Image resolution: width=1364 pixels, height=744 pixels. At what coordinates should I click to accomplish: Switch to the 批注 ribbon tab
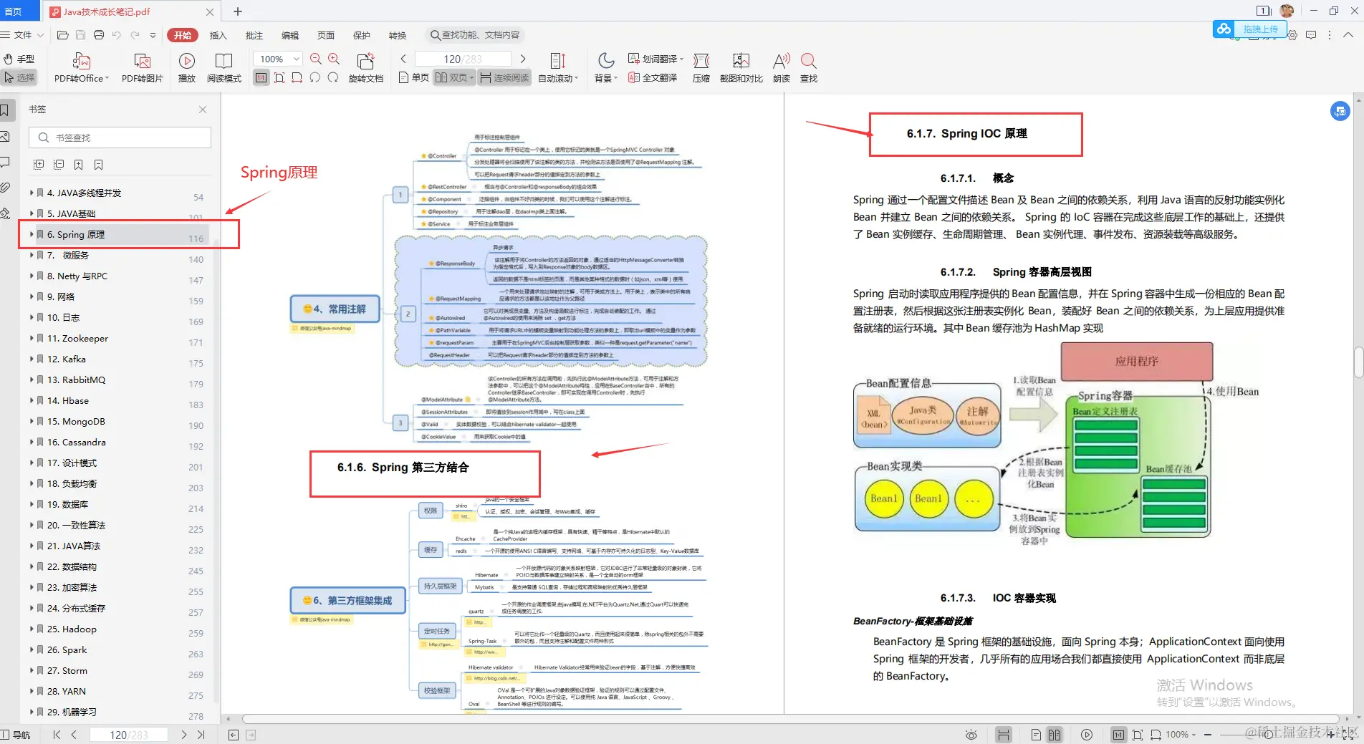pos(254,35)
